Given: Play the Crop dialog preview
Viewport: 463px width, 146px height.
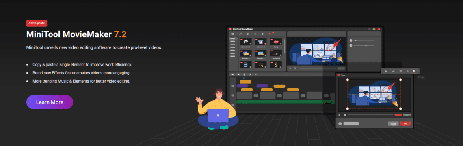Looking at the screenshot, I should (x=340, y=115).
